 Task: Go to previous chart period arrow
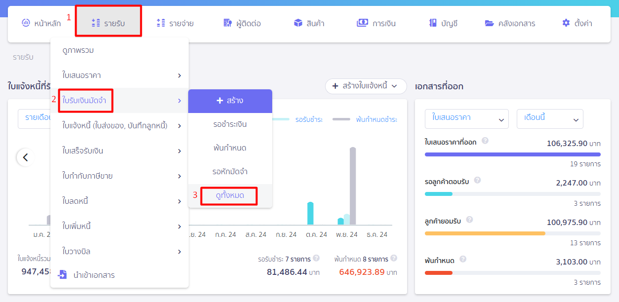pyautogui.click(x=26, y=157)
